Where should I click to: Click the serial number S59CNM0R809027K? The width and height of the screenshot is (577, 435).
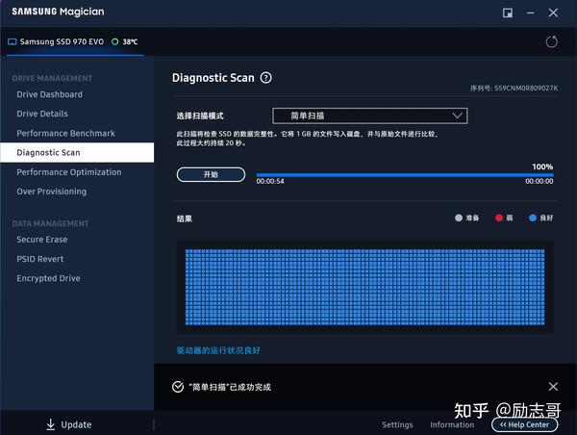coord(526,88)
